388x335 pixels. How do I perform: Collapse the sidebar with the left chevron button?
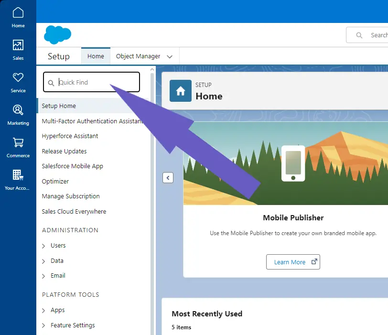[168, 178]
